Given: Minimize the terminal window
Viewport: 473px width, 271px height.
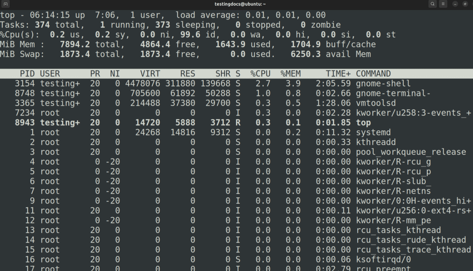Looking at the screenshot, I should 455,4.
